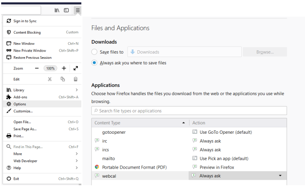Zoom in with the plus icon
305x187 pixels.
[64, 68]
